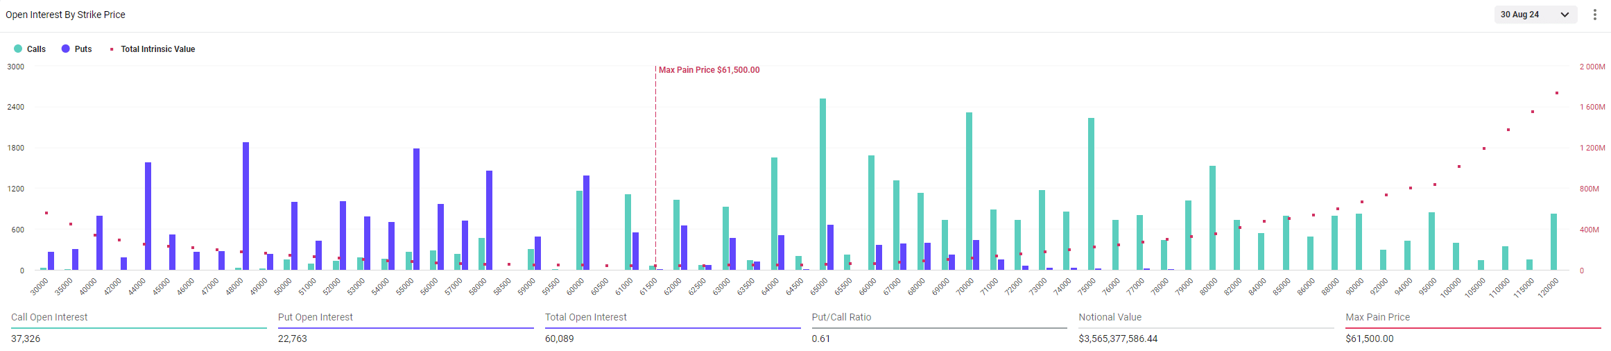The height and width of the screenshot is (351, 1611).
Task: Click the Notional Value stat label
Action: click(x=1110, y=317)
